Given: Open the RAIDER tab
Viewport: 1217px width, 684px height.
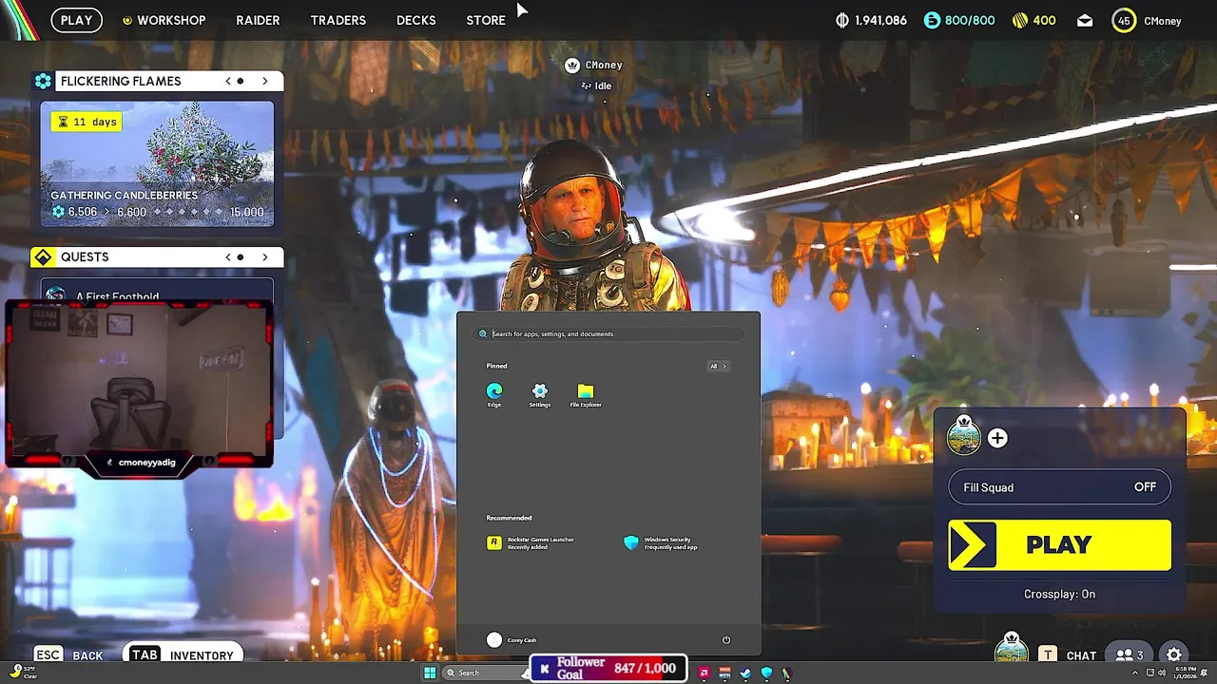Looking at the screenshot, I should click(x=258, y=20).
